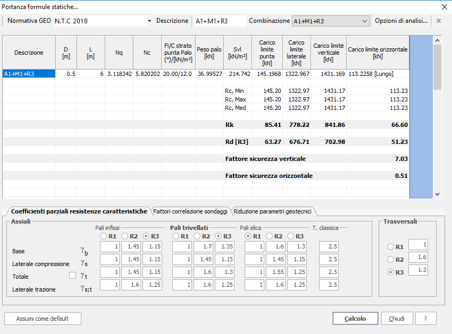Select R3 under Pali trivellati
452x334 pixels.
coord(219,236)
